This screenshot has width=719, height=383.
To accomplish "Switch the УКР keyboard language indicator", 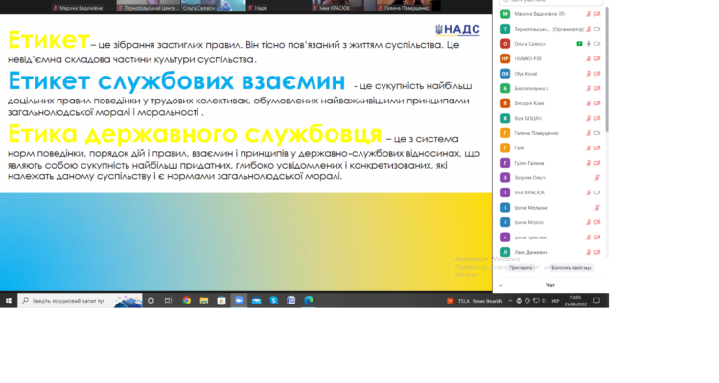I will tap(555, 301).
